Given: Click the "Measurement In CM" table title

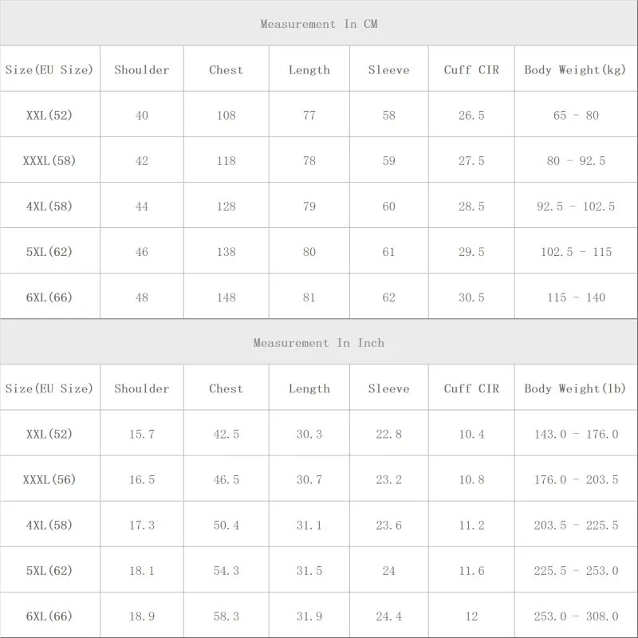Looking at the screenshot, I should pos(319,24).
